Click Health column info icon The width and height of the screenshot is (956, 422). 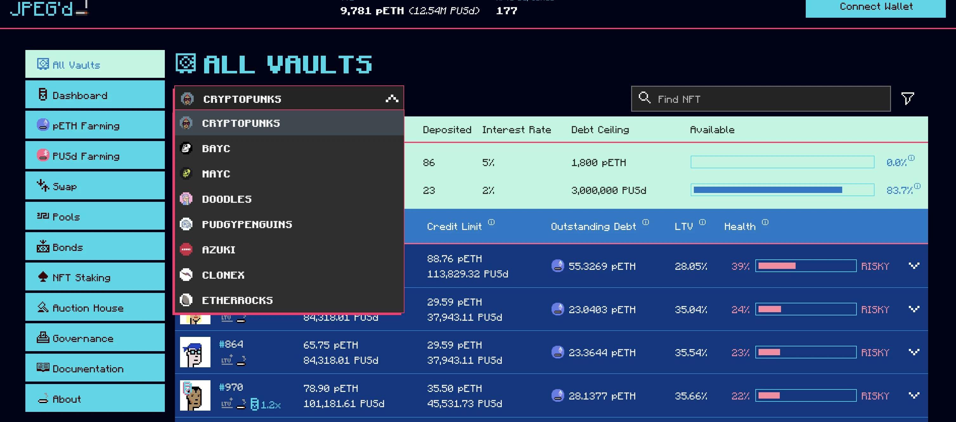point(765,222)
